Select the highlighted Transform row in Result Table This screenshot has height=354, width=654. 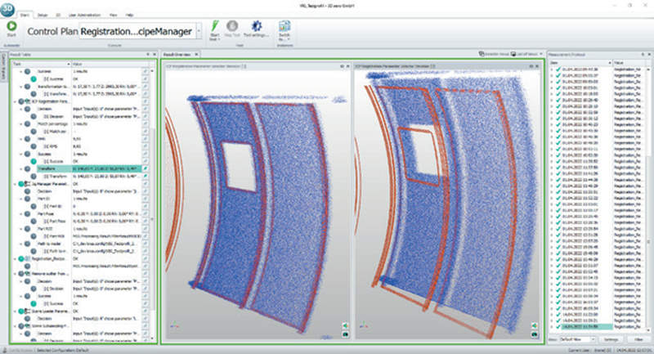[82, 169]
